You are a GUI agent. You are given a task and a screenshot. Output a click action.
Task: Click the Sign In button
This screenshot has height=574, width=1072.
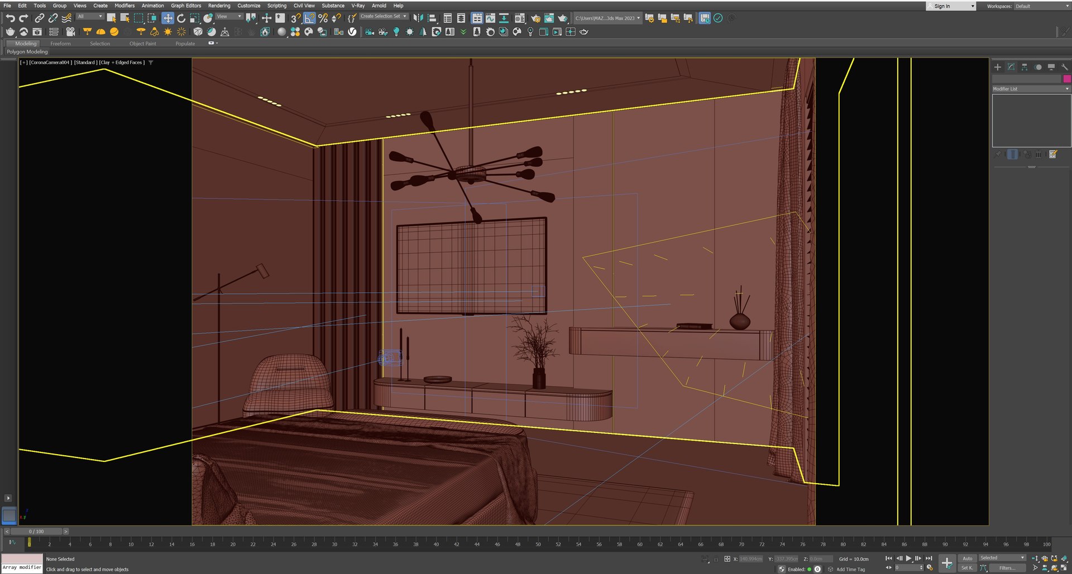coord(951,6)
